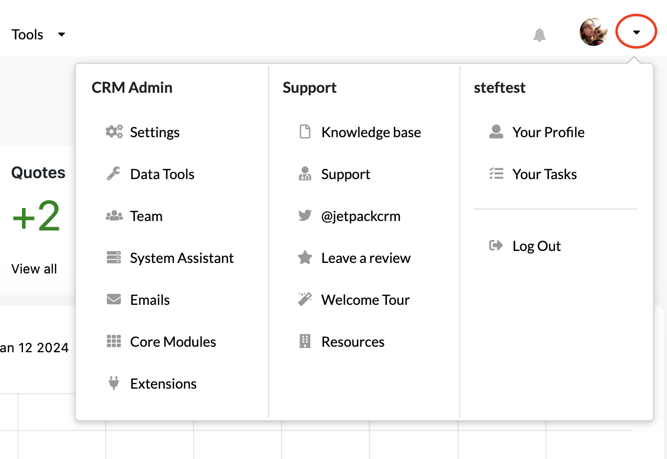Open the Knowledge base entry
This screenshot has width=667, height=459.
[x=371, y=132]
